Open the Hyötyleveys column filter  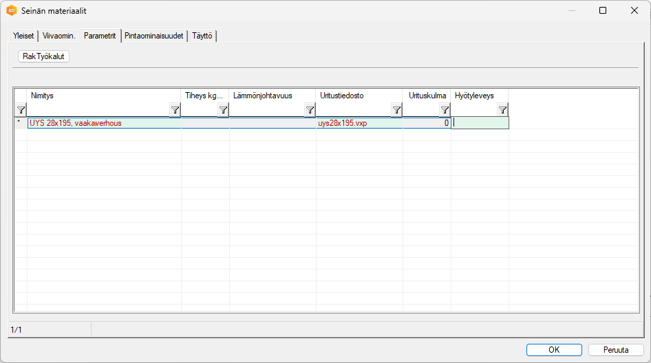coord(502,110)
